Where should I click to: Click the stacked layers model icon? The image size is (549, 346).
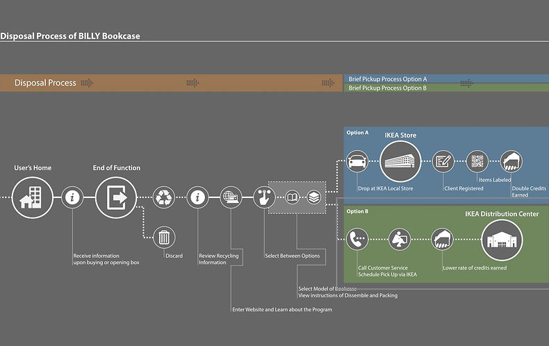coord(314,197)
